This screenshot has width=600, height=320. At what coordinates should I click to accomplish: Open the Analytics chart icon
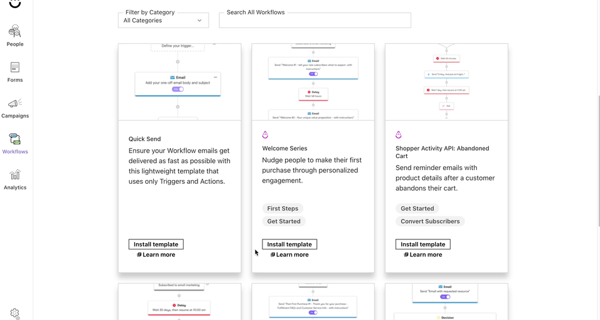(15, 175)
